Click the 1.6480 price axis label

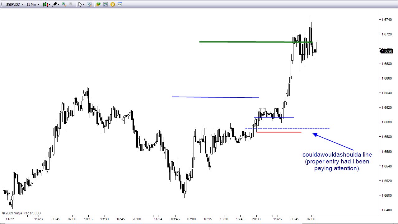(386, 210)
